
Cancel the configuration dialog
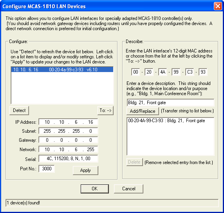128,189
